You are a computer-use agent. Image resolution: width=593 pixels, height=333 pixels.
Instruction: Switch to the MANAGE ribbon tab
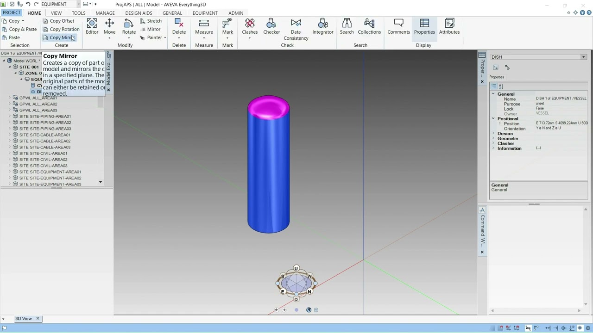105,13
